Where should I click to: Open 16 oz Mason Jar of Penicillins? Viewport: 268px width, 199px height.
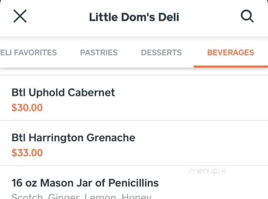click(85, 183)
